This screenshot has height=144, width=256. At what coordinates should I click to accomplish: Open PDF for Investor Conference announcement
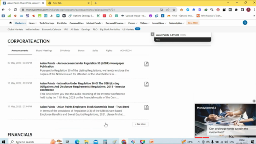click(146, 84)
